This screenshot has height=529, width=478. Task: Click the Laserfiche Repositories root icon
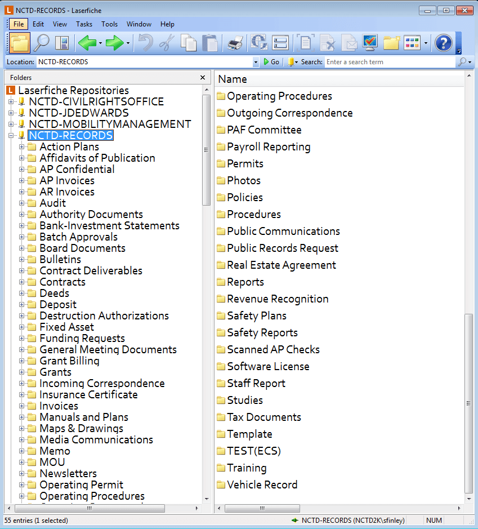click(x=11, y=90)
